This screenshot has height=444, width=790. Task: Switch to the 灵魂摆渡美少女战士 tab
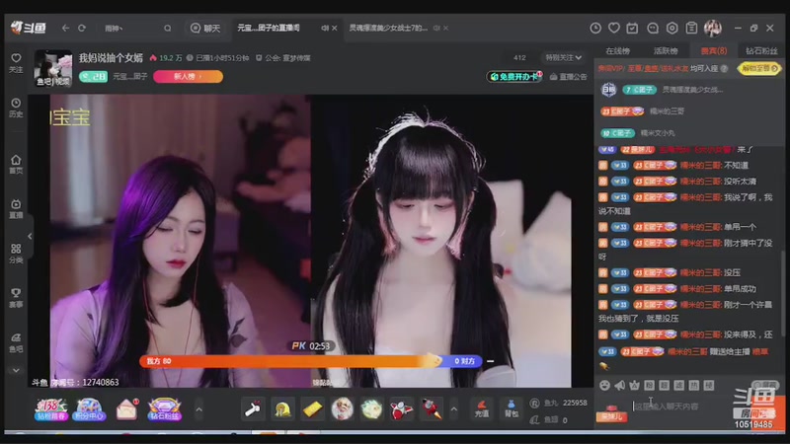click(x=388, y=29)
